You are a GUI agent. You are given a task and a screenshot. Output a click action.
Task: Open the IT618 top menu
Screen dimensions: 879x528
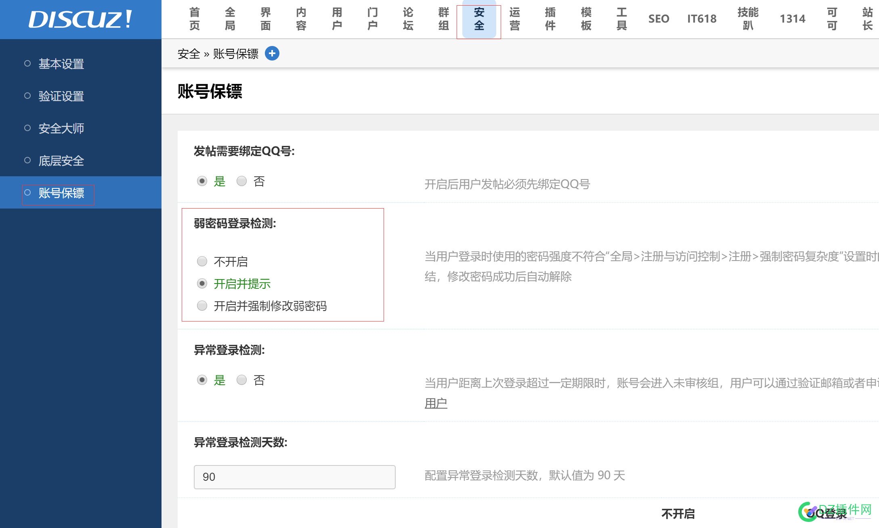[702, 19]
